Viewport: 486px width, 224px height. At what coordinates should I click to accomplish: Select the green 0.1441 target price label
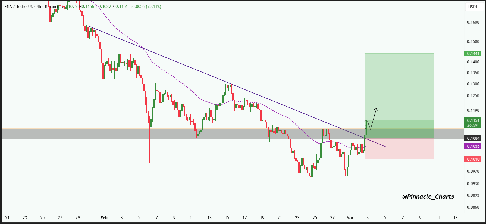(x=473, y=54)
